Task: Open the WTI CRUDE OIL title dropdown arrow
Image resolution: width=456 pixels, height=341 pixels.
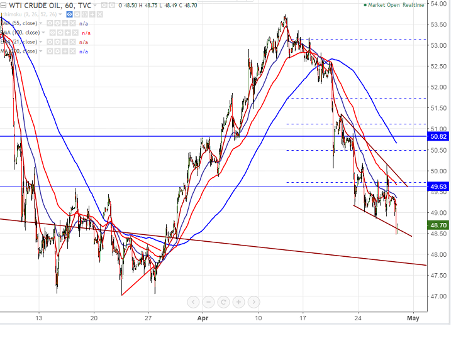Action: pos(95,6)
